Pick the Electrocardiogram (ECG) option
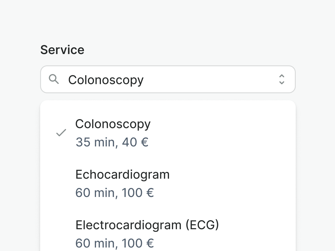 (x=147, y=225)
